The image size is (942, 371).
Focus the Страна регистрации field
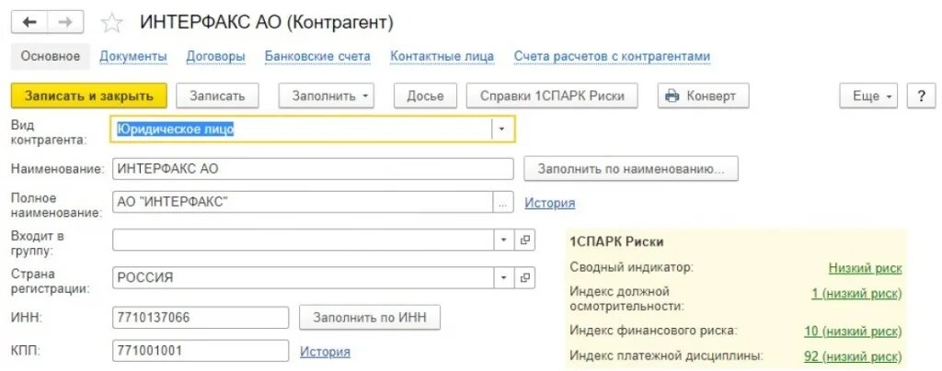[303, 277]
